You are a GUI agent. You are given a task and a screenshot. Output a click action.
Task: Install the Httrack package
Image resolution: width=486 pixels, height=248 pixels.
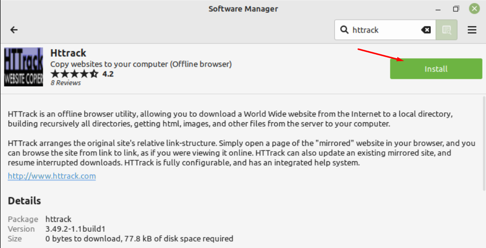pos(436,69)
